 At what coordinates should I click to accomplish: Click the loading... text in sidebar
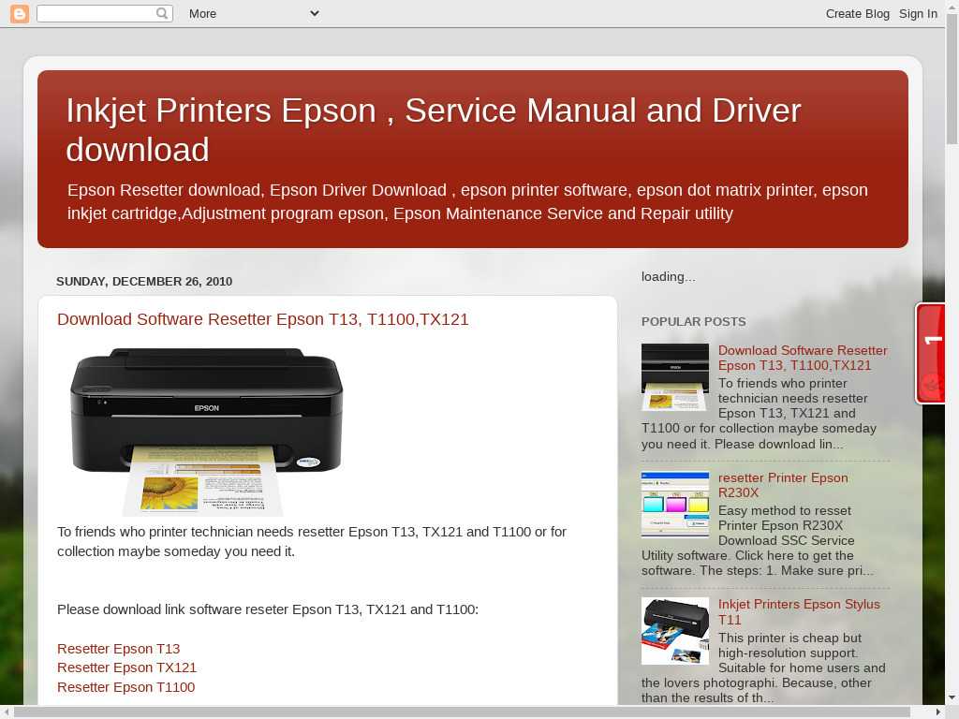tap(669, 277)
